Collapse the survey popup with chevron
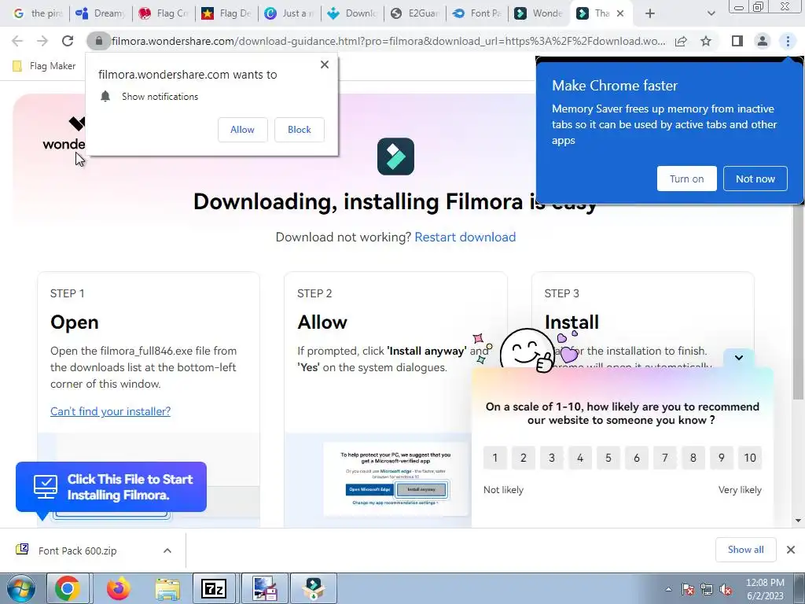805x604 pixels. pos(739,358)
